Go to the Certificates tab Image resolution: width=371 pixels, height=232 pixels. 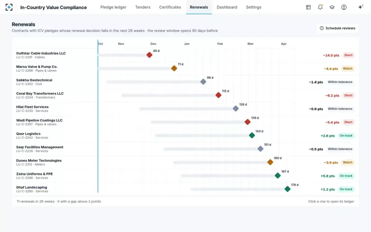click(x=170, y=7)
